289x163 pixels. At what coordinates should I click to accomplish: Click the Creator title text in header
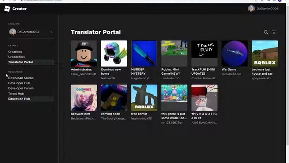(x=19, y=9)
